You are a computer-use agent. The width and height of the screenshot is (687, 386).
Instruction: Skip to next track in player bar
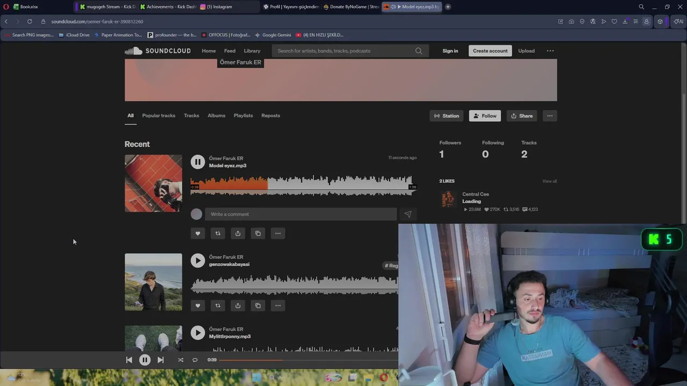160,360
